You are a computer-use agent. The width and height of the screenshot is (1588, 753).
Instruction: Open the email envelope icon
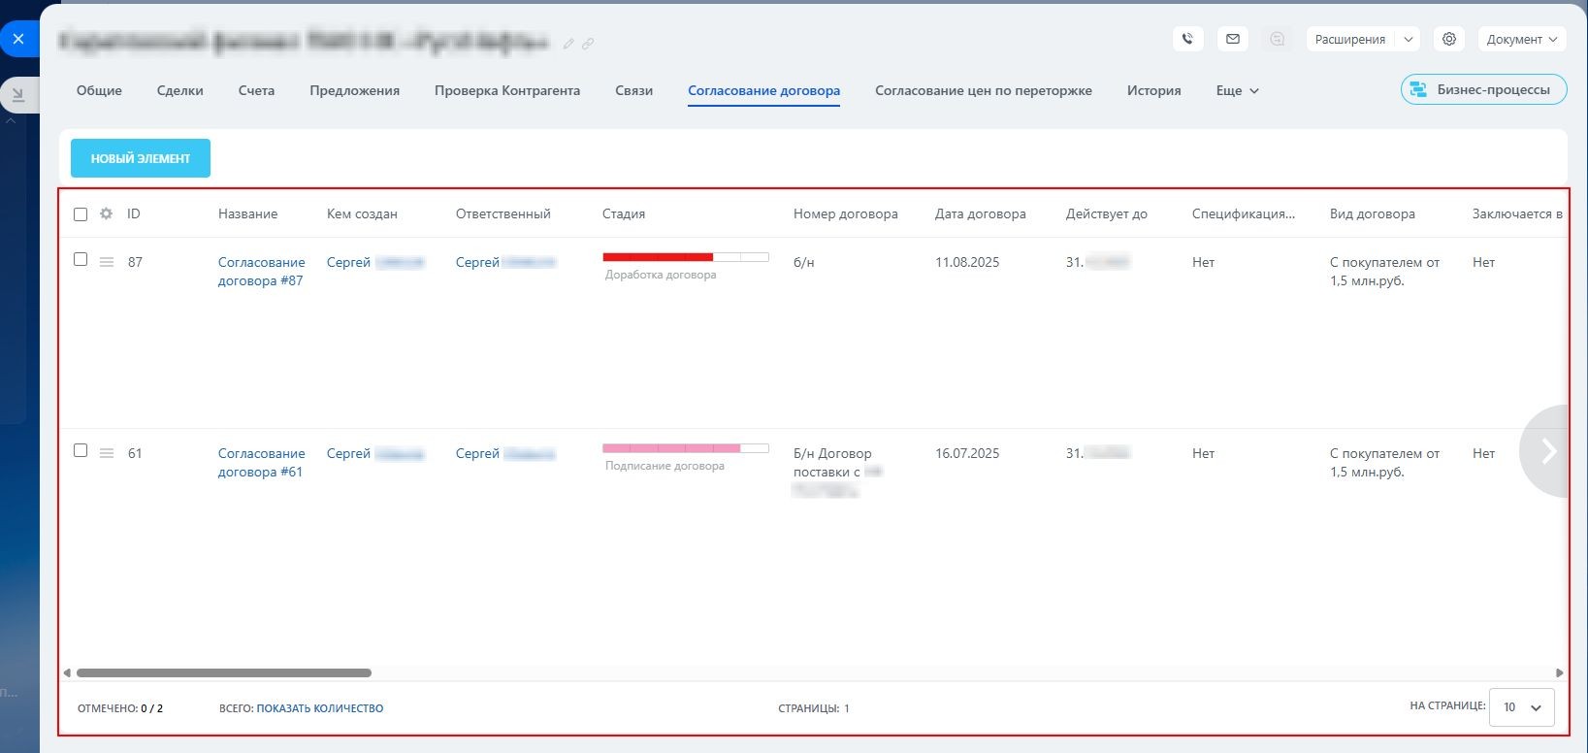point(1233,39)
